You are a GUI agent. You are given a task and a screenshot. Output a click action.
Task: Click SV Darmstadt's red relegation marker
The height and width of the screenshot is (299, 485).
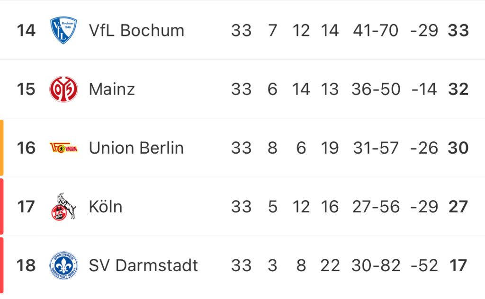coord(1,265)
